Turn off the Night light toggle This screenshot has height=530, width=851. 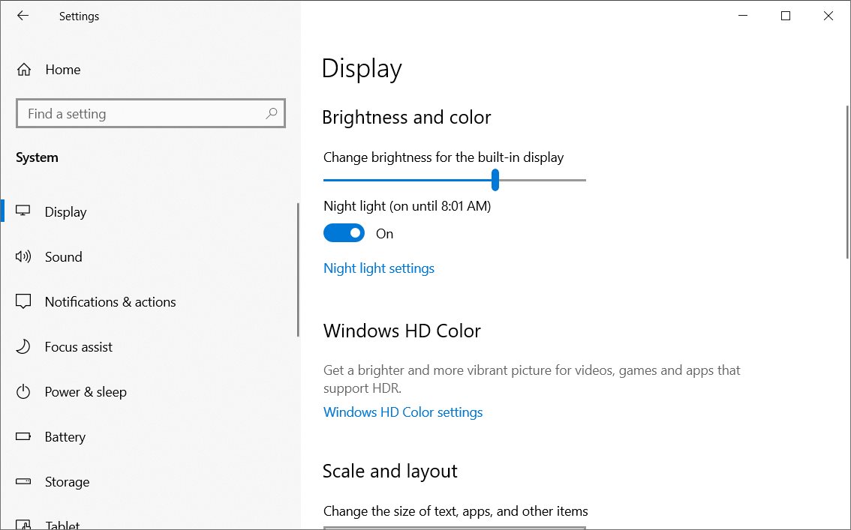[344, 233]
